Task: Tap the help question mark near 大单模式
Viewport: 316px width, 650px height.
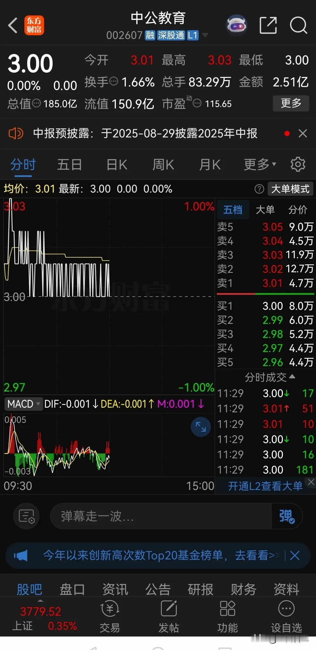Action: coord(259,189)
